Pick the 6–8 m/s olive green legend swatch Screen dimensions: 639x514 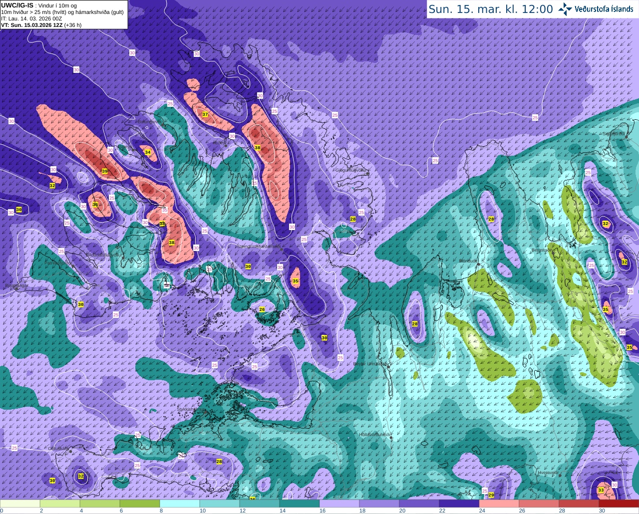[140, 504]
